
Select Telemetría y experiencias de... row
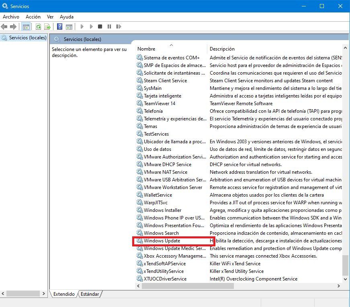(x=239, y=118)
